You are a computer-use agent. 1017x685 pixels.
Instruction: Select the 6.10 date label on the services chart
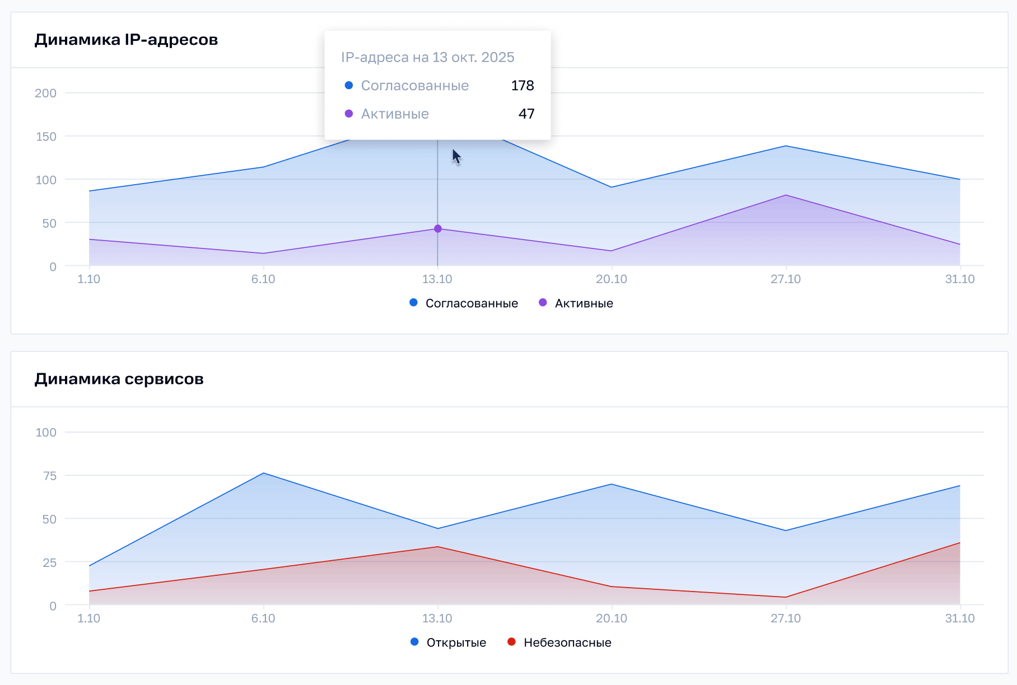click(263, 618)
